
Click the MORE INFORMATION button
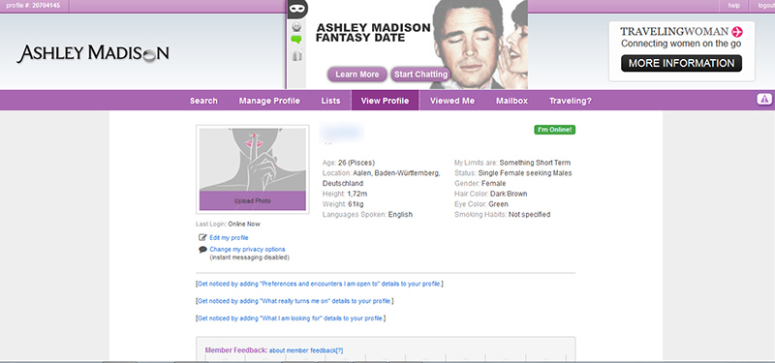click(682, 63)
